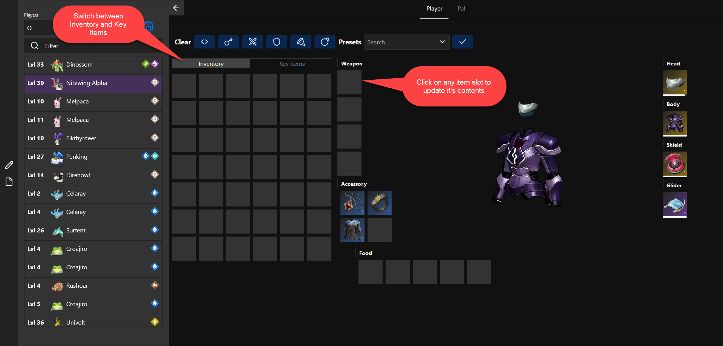
Task: Select the Lvl 5 Croajiro row
Action: click(x=93, y=304)
